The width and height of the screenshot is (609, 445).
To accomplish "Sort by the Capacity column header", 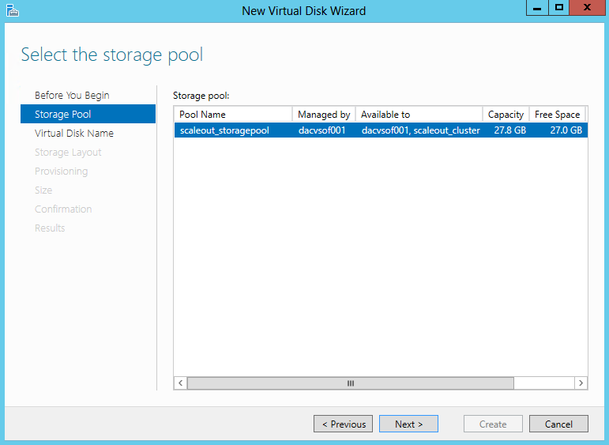I will tap(506, 115).
